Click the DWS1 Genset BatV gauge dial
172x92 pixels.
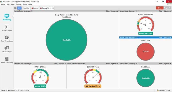[145, 24]
